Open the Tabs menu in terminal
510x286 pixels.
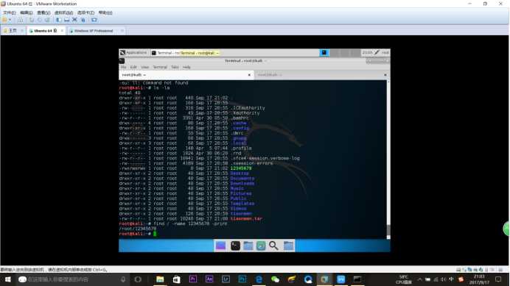click(x=175, y=67)
